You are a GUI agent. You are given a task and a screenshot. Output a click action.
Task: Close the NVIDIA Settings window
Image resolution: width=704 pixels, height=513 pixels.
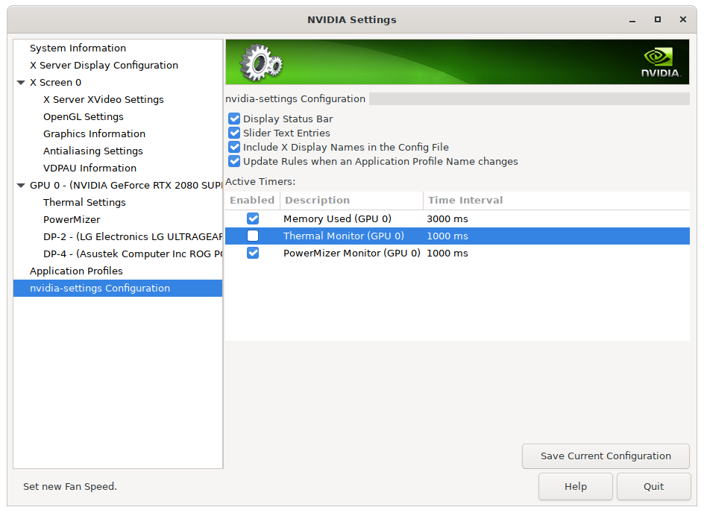pos(683,19)
